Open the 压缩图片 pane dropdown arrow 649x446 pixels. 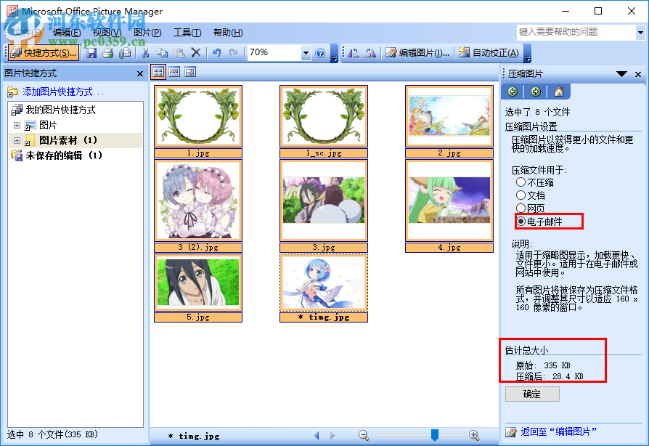[x=622, y=74]
